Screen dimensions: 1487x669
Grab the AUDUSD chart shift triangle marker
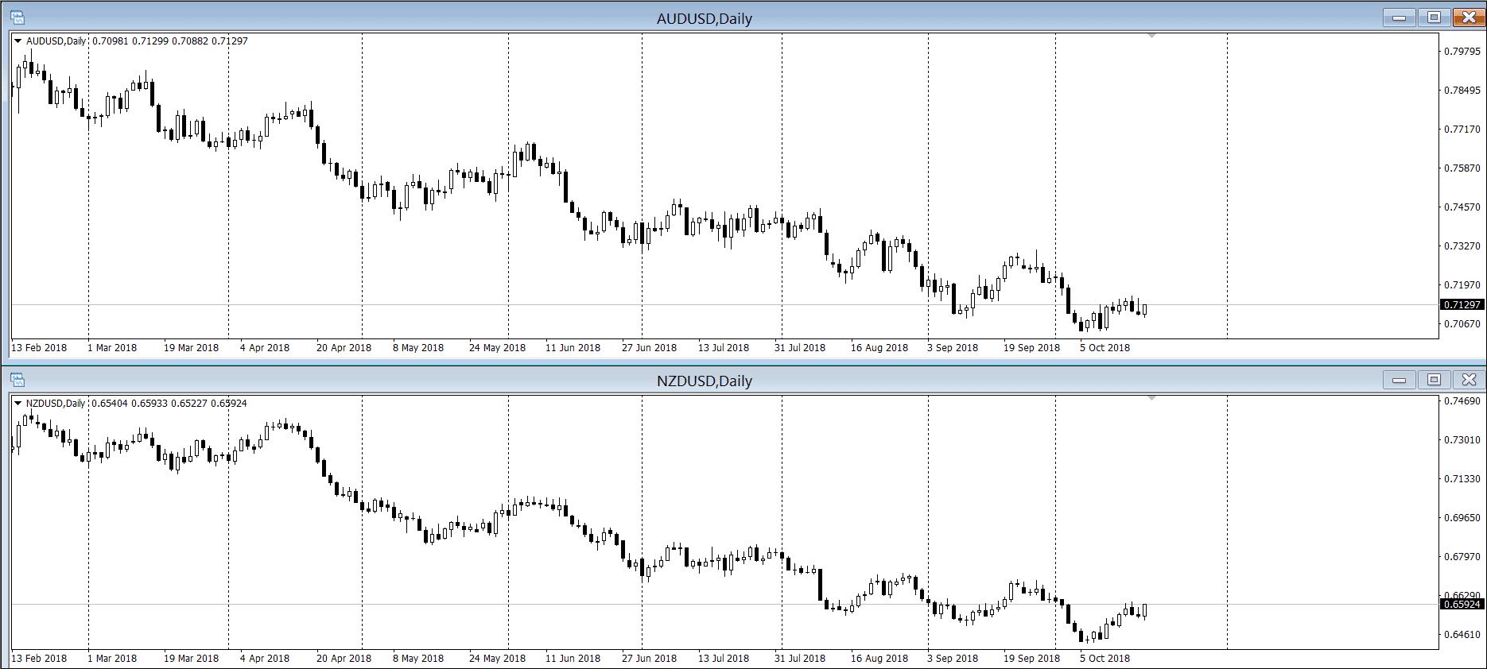[x=1151, y=36]
